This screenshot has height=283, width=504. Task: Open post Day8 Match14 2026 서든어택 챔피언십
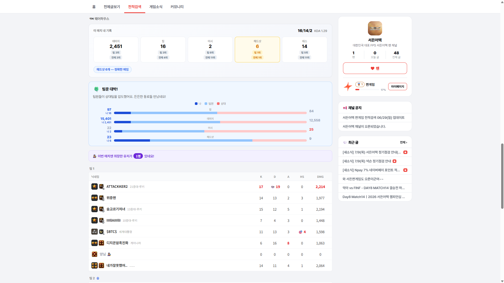tap(375, 197)
